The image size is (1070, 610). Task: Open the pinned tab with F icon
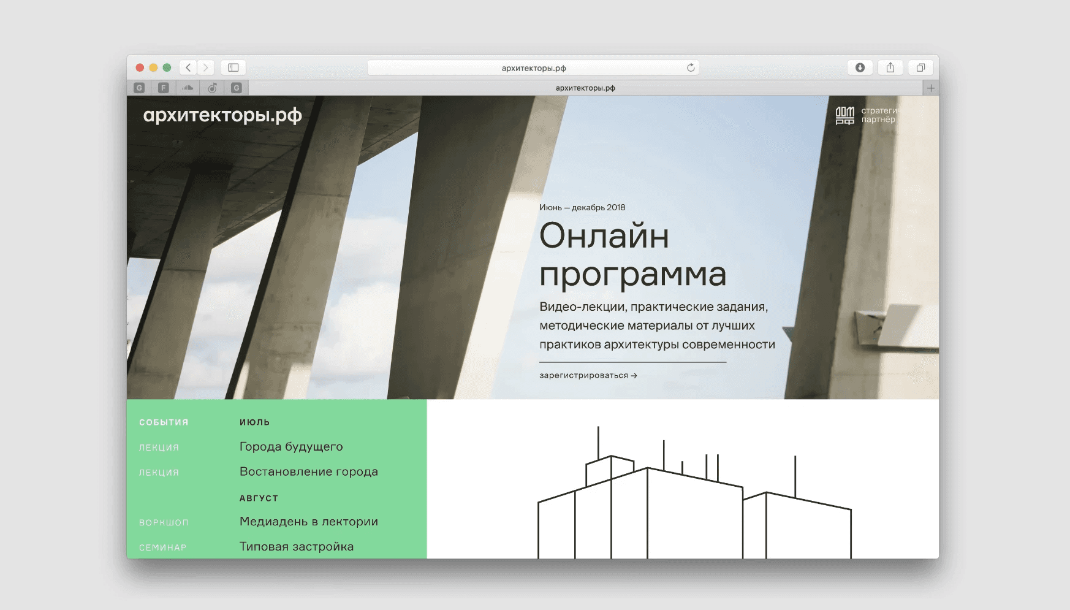click(164, 88)
